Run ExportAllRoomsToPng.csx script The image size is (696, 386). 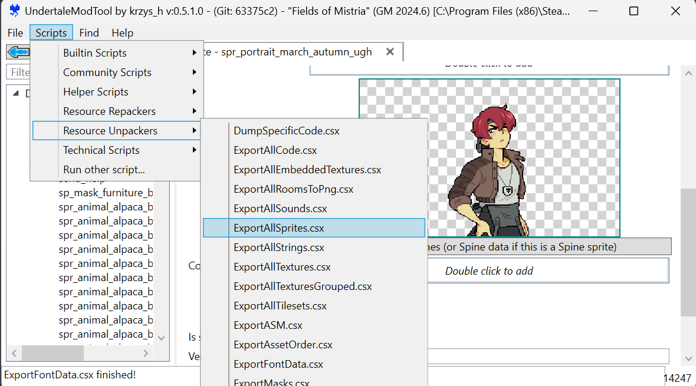pyautogui.click(x=314, y=189)
